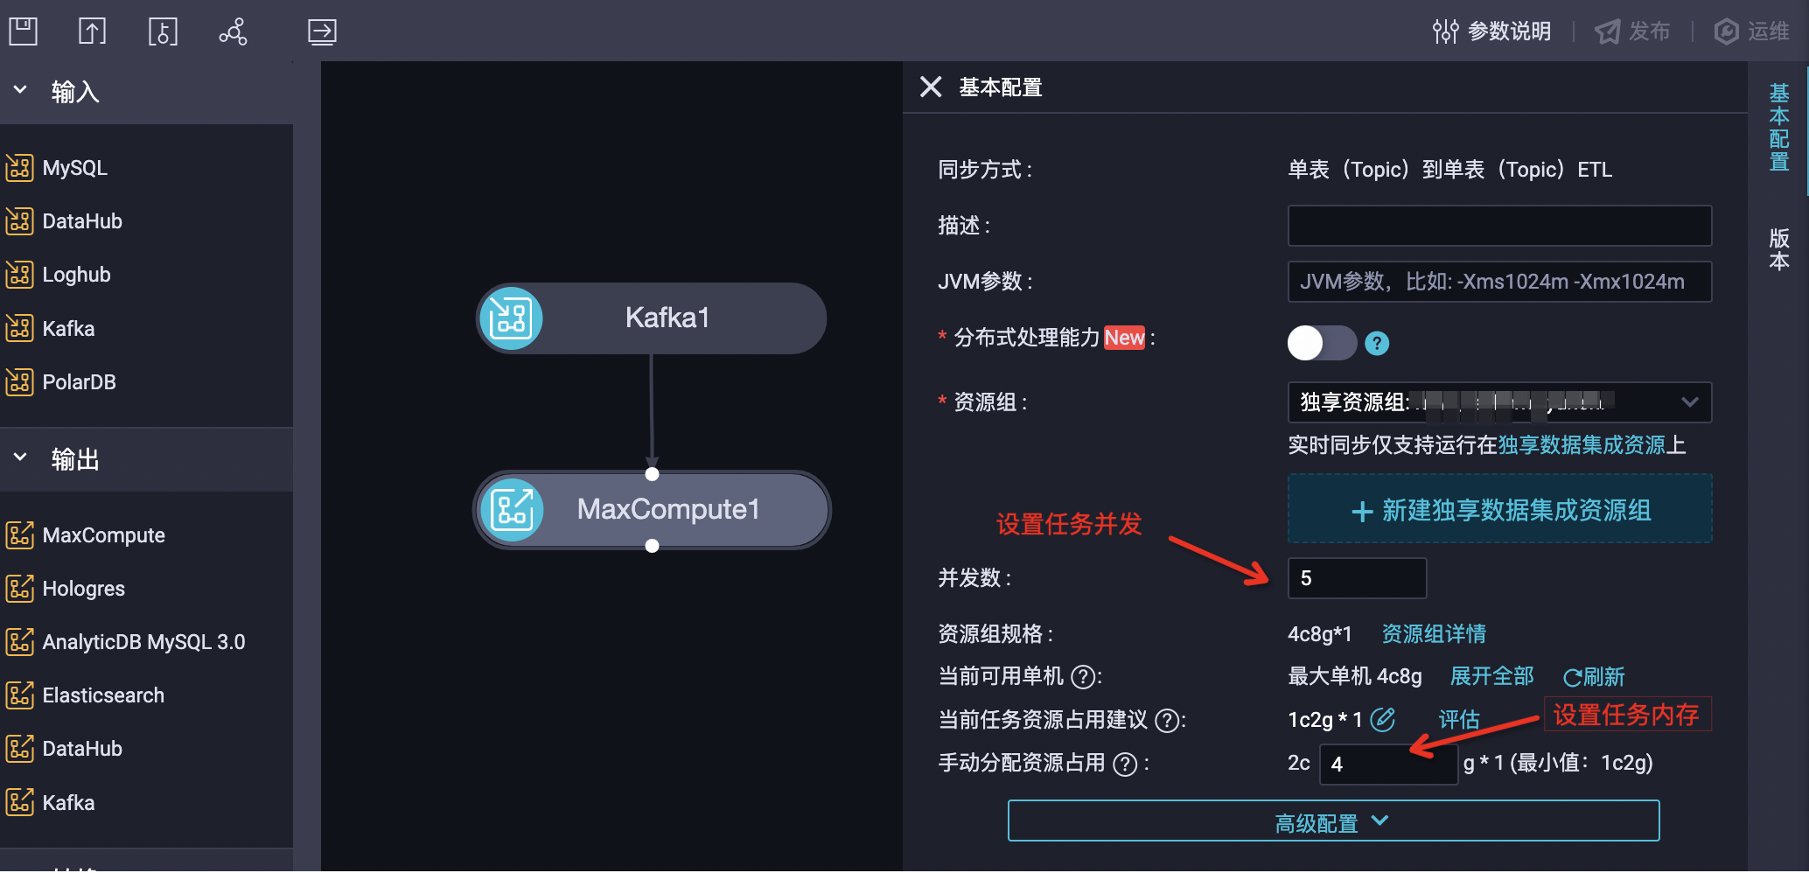Click the 发布 publish button
This screenshot has width=1809, height=873.
click(1632, 31)
